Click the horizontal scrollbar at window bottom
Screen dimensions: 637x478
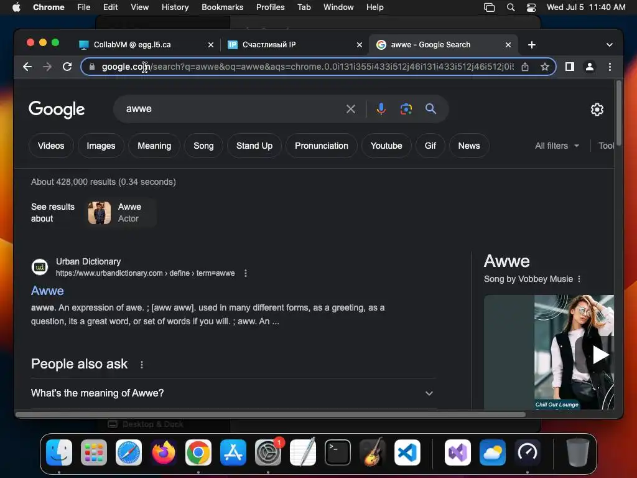coord(271,415)
